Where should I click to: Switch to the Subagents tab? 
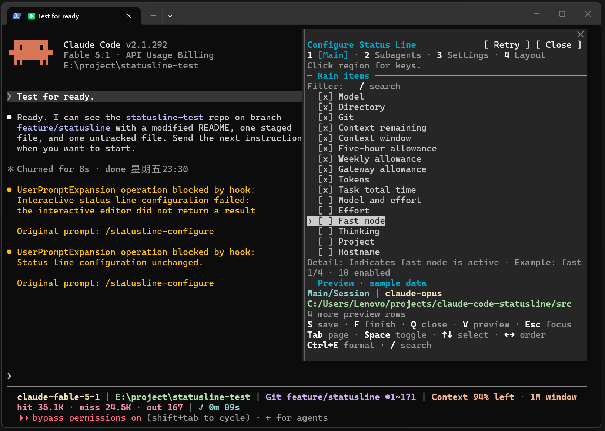coord(392,55)
